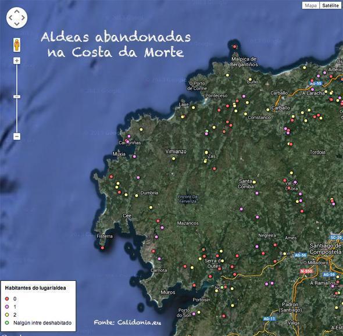The height and width of the screenshot is (336, 343).
Task: Click the 'Fonte: Calidonia.eu' source text
Action: 127,323
